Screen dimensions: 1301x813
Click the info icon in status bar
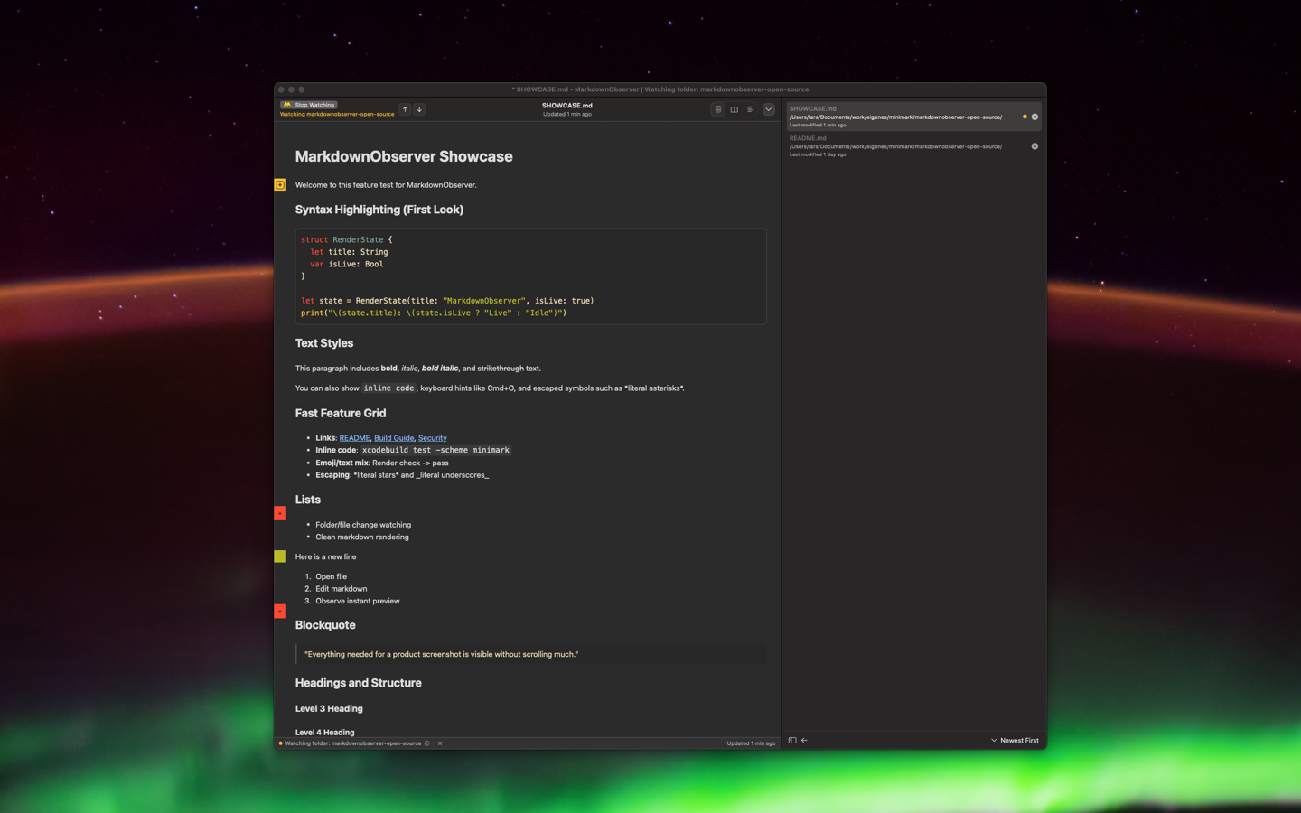[427, 743]
